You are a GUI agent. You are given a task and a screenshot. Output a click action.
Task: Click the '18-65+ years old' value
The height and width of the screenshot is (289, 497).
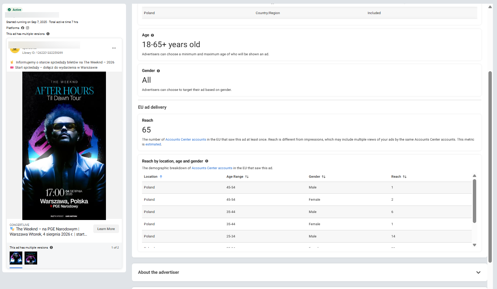coord(171,45)
